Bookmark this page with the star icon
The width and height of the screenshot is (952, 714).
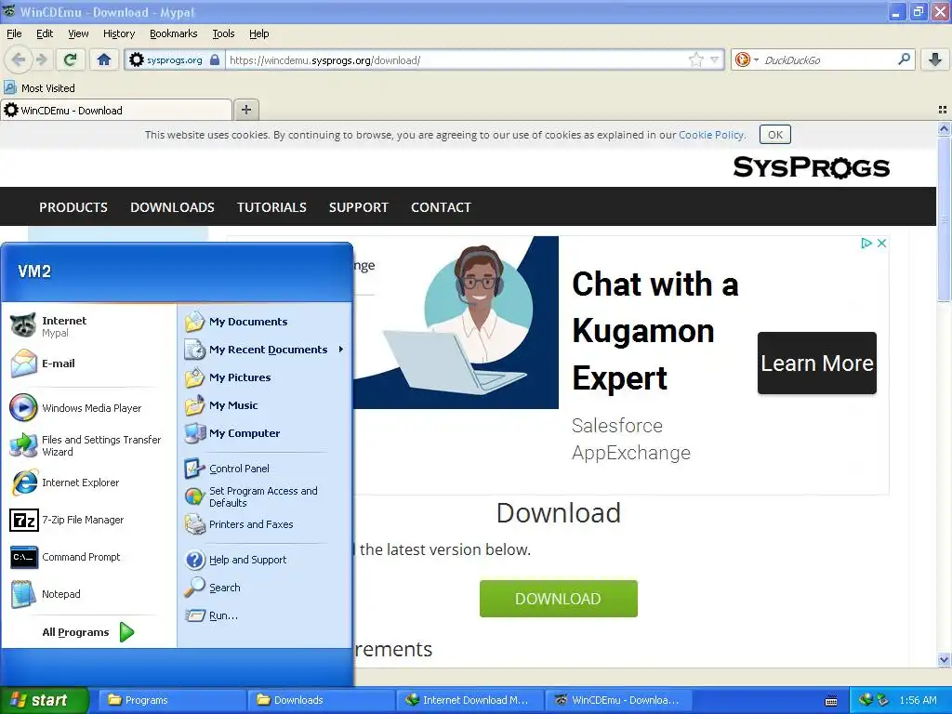695,59
